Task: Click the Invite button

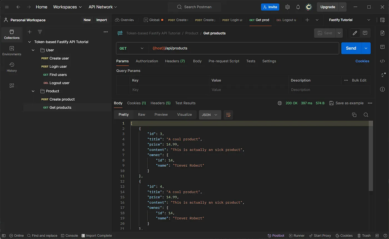Action: 270,7
